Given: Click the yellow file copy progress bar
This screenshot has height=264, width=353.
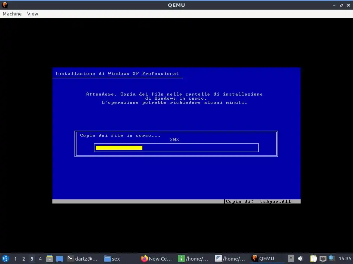Looking at the screenshot, I should coord(119,148).
